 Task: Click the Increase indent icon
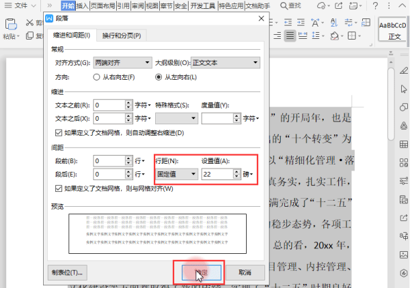click(301, 23)
